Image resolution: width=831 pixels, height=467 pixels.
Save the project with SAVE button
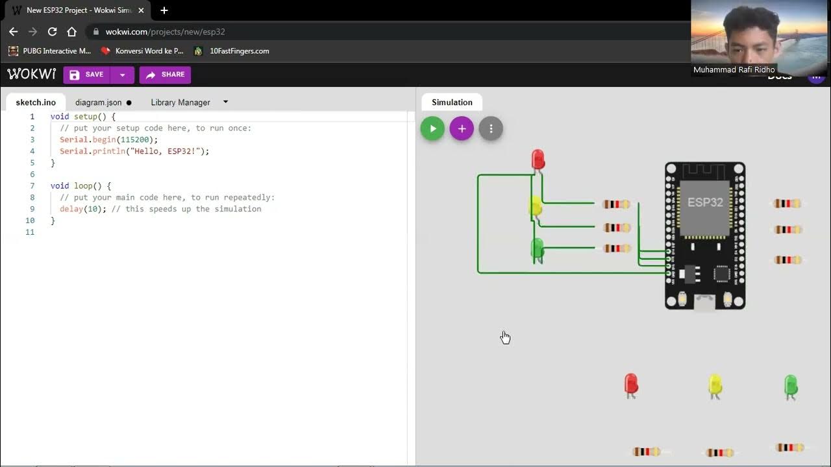tap(87, 75)
